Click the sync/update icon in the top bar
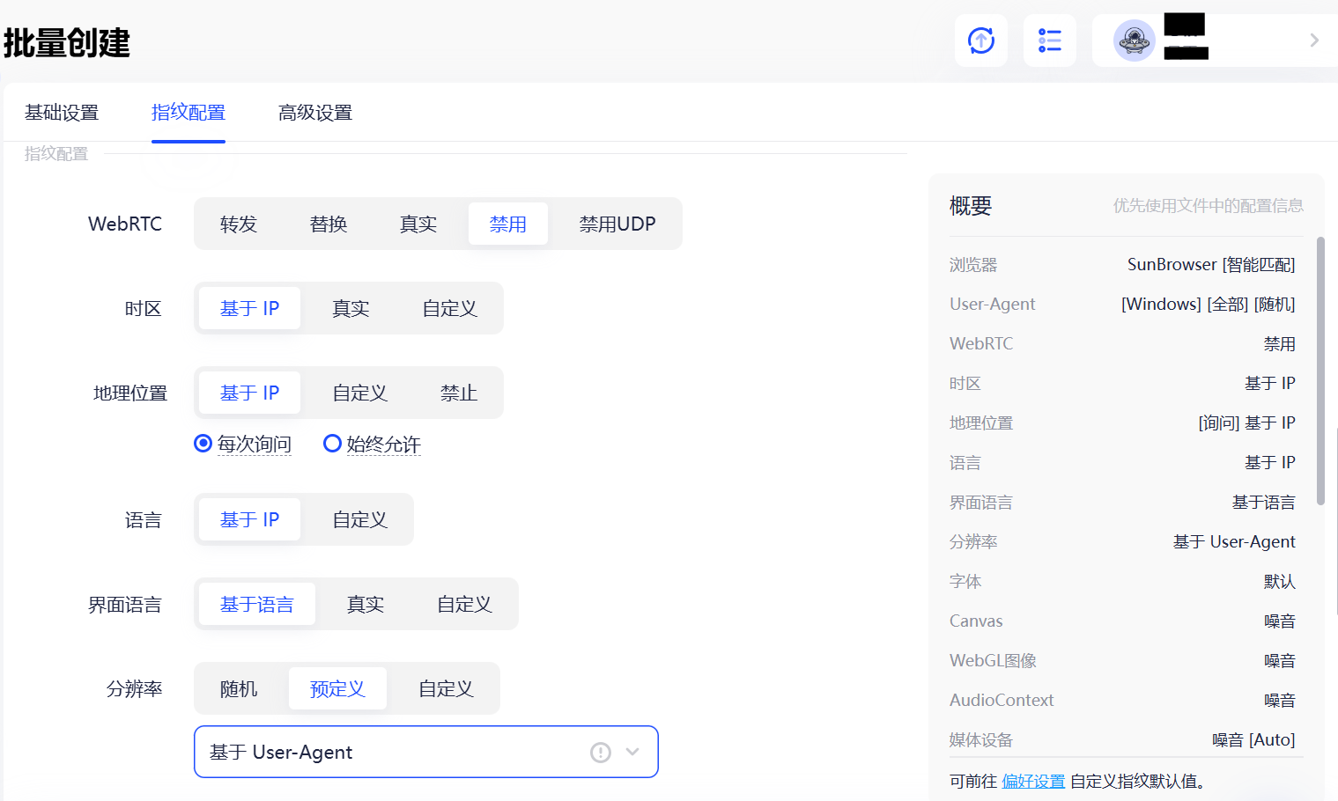The height and width of the screenshot is (801, 1338). pyautogui.click(x=980, y=40)
